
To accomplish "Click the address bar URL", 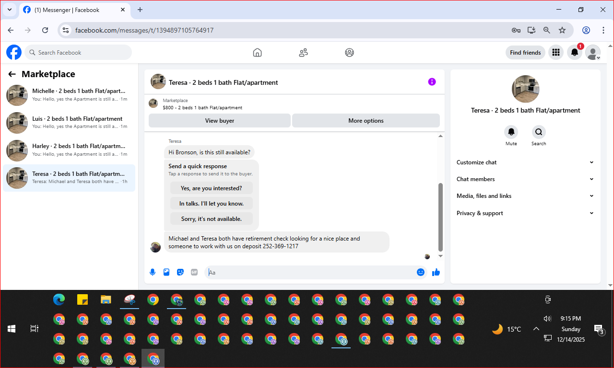I will (144, 30).
